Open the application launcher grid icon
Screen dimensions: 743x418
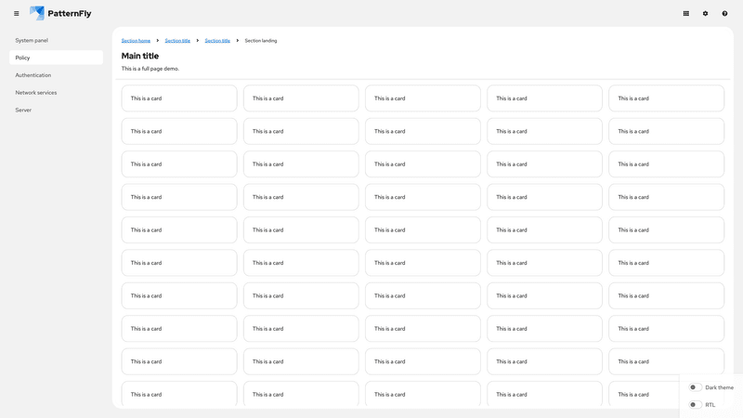pyautogui.click(x=685, y=14)
